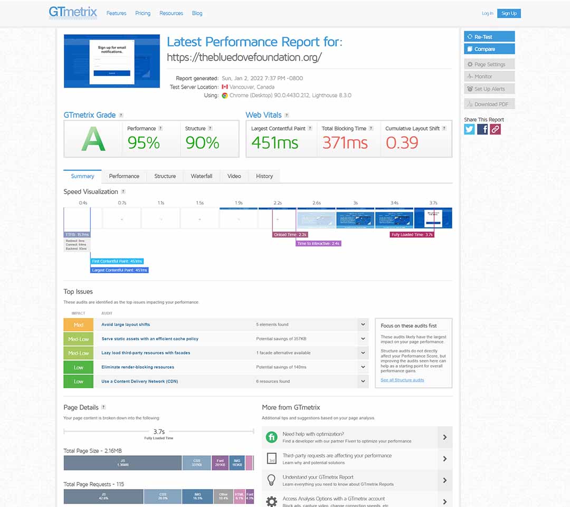Screen dimensions: 570x507
Task: Open the Total Blocking Time help tooltip
Action: coord(370,128)
